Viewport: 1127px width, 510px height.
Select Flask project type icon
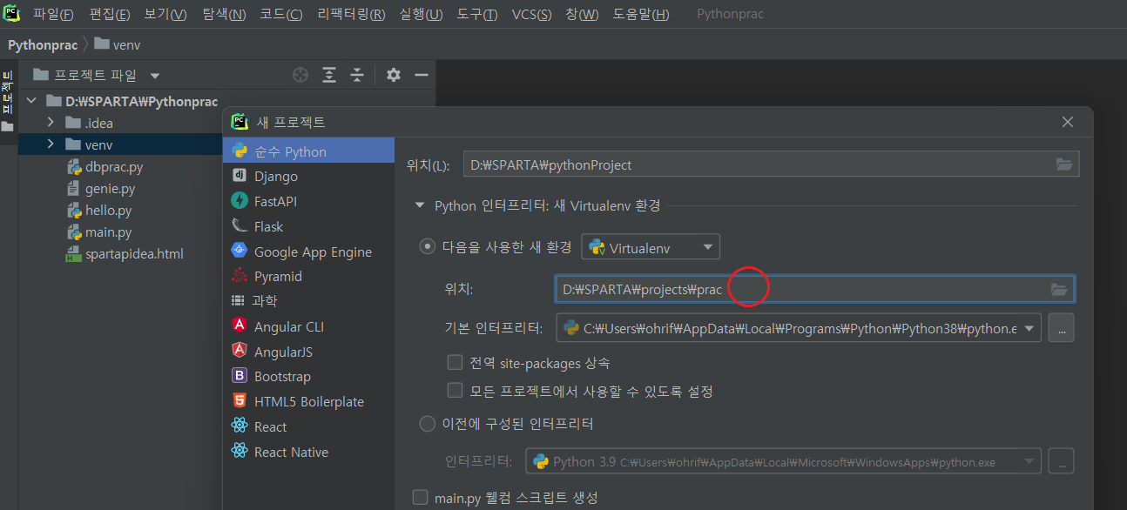[239, 226]
